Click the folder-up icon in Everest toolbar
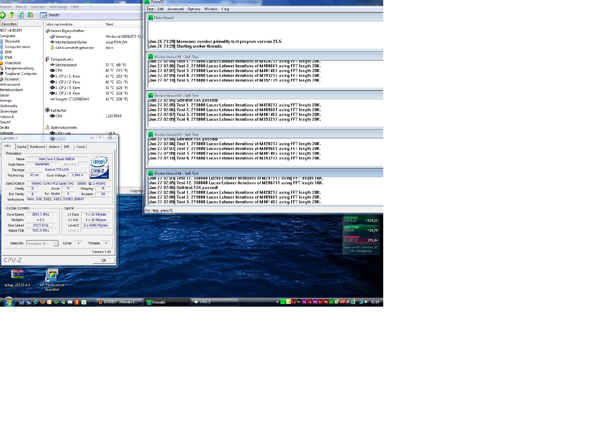 click(x=12, y=15)
